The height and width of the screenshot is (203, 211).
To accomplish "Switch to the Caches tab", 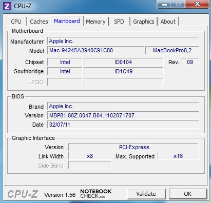I will [39, 22].
